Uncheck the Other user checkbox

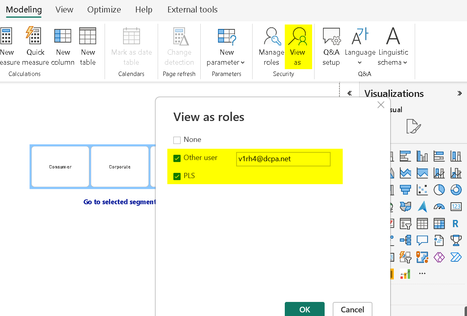tap(177, 158)
